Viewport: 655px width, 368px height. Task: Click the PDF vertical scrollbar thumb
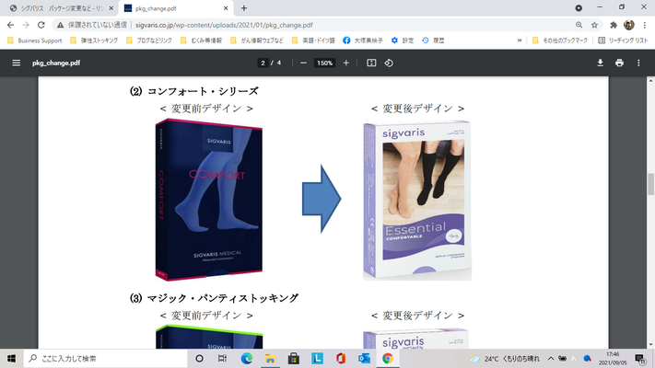coord(650,184)
